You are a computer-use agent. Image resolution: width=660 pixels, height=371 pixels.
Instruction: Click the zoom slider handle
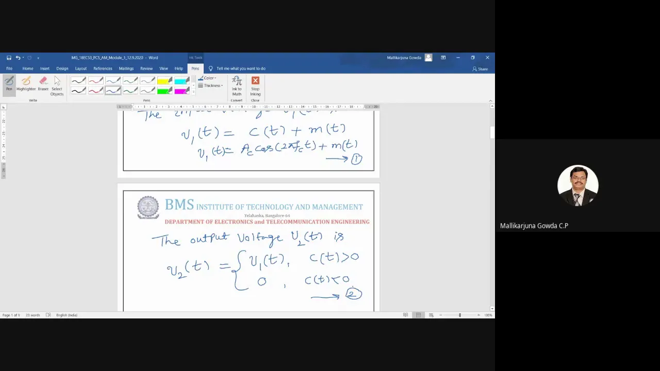pos(460,315)
